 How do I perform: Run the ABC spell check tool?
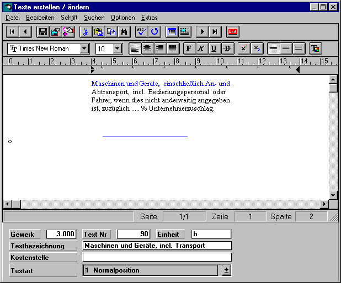142,32
